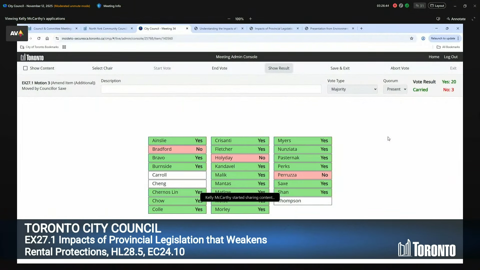Bookmark page with the star icon
Viewport: 480px width, 270px height.
(x=411, y=38)
